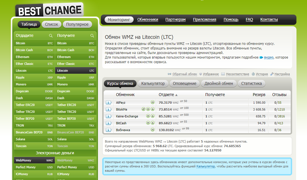The width and height of the screenshot is (307, 180).
Task: Open Партнерам in top navigation
Action: (x=175, y=20)
